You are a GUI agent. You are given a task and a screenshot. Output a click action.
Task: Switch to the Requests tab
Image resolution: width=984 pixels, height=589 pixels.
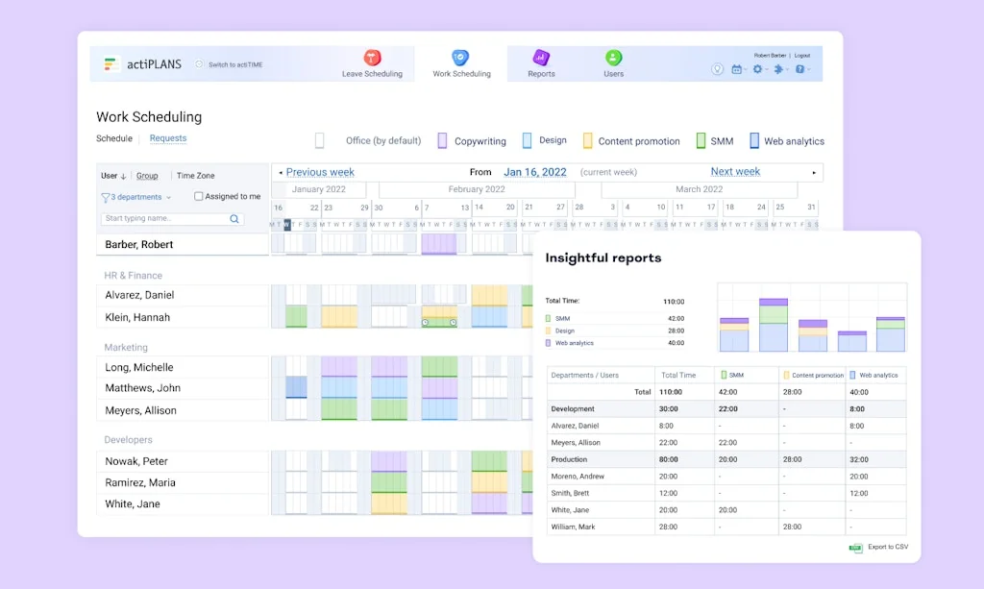[x=167, y=138]
